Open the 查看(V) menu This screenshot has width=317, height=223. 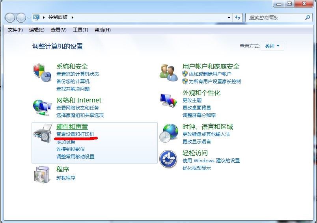[59, 30]
